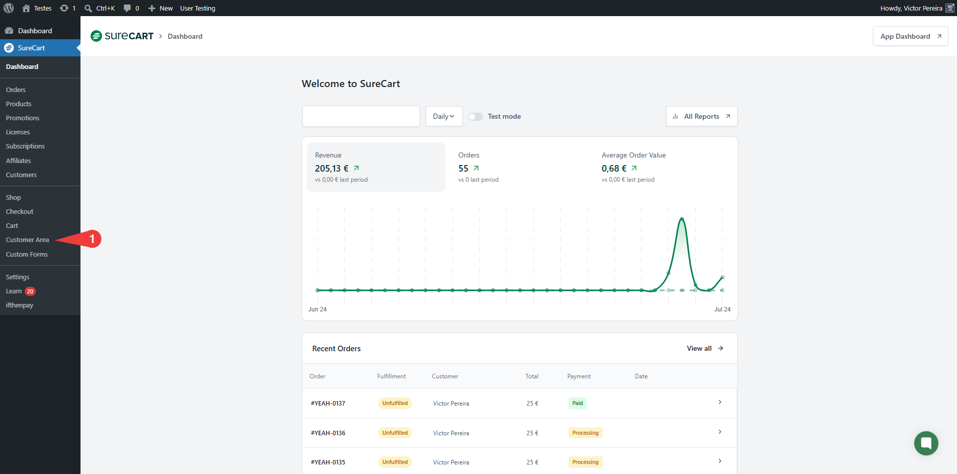
Task: Click the App Dashboard external arrow icon
Action: (939, 36)
